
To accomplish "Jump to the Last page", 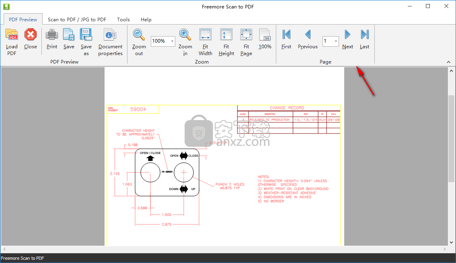I will 364,39.
